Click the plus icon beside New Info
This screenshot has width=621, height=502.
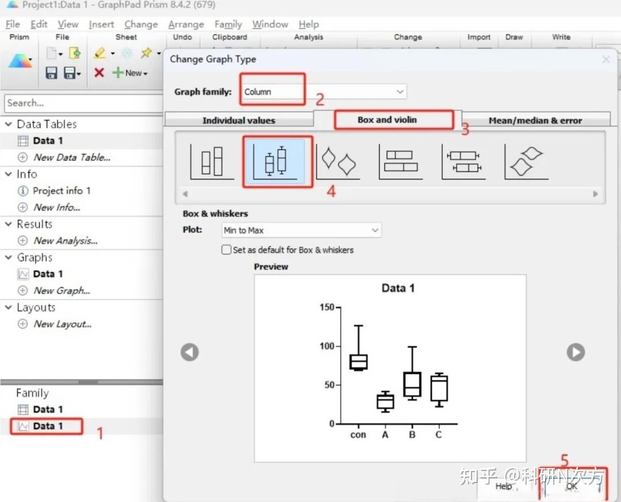coord(22,207)
